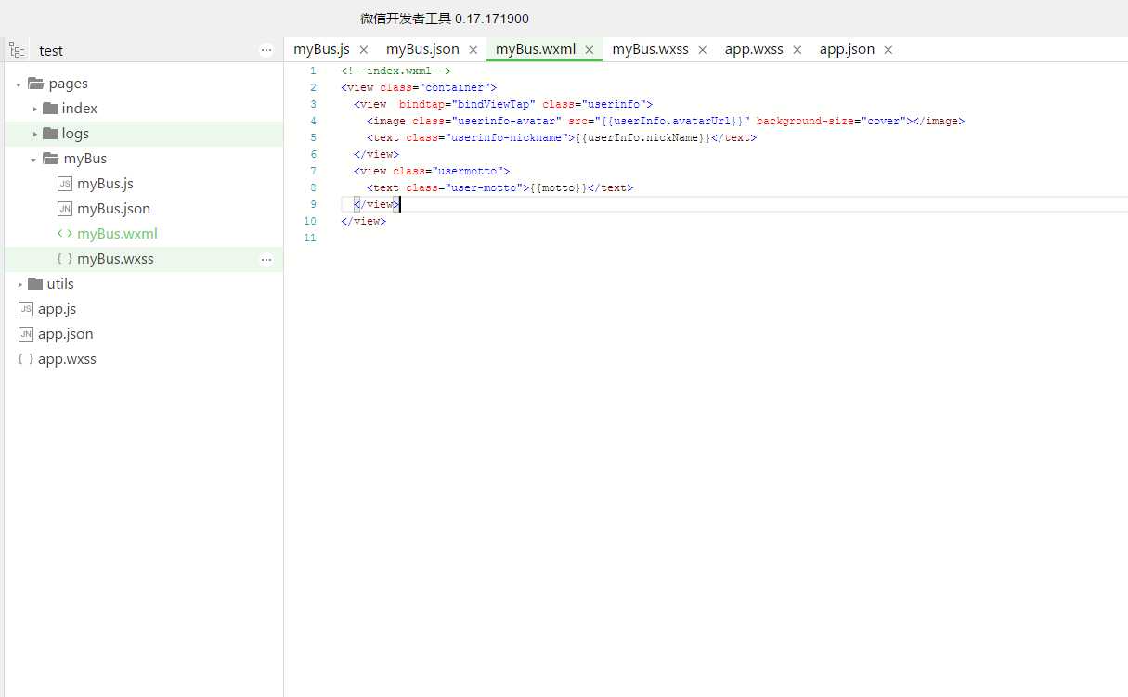The image size is (1128, 697).
Task: Close the myBus.wxml tab
Action: tap(590, 50)
